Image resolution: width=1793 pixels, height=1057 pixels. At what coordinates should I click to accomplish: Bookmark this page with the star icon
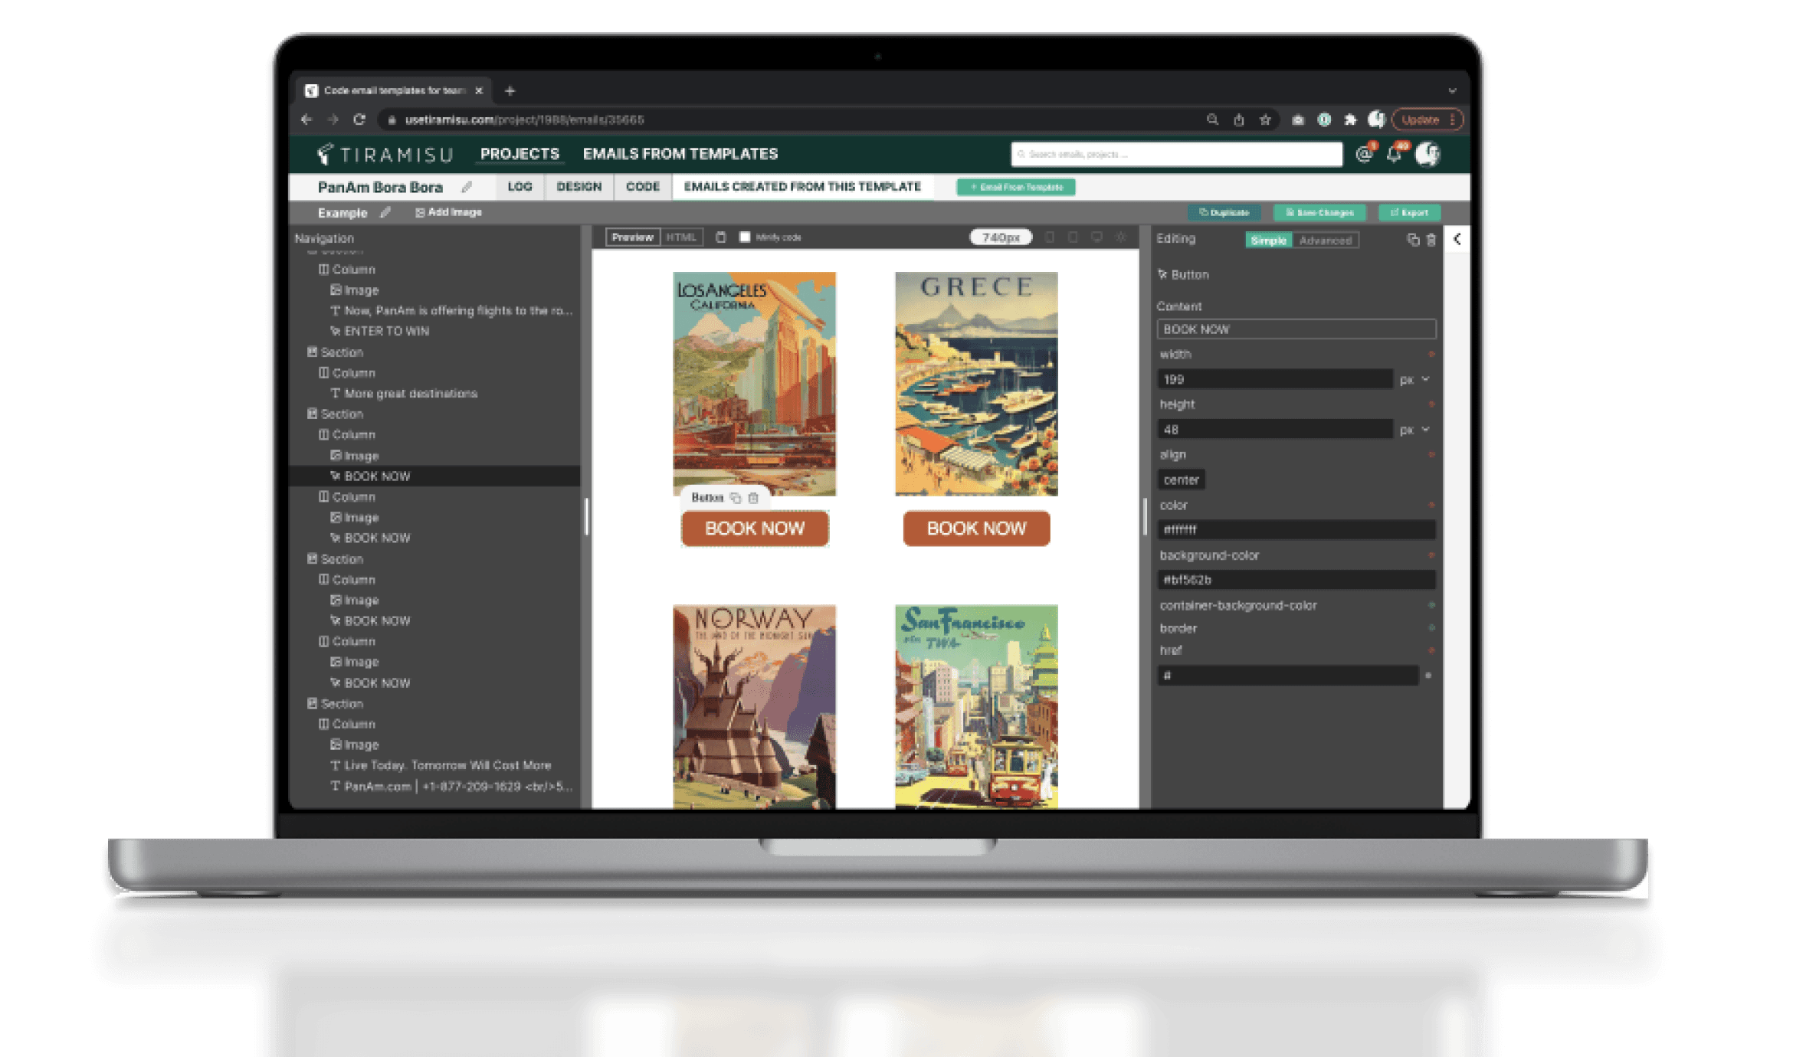[1265, 119]
